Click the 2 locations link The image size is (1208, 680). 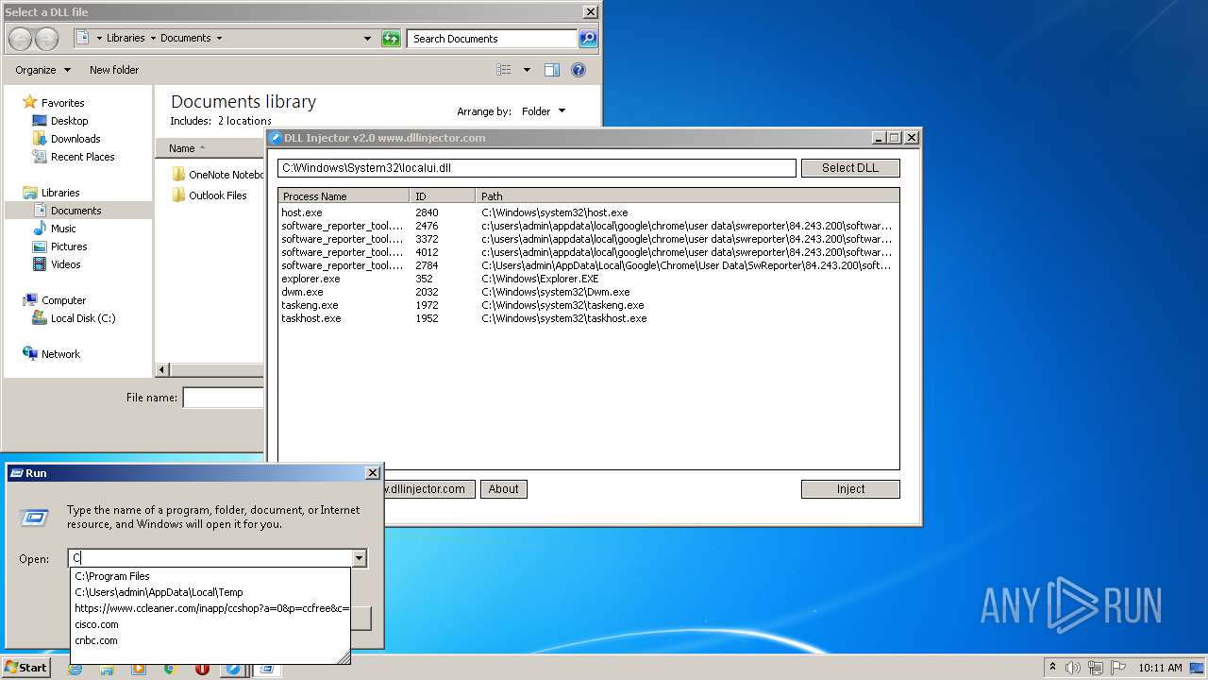click(x=244, y=121)
